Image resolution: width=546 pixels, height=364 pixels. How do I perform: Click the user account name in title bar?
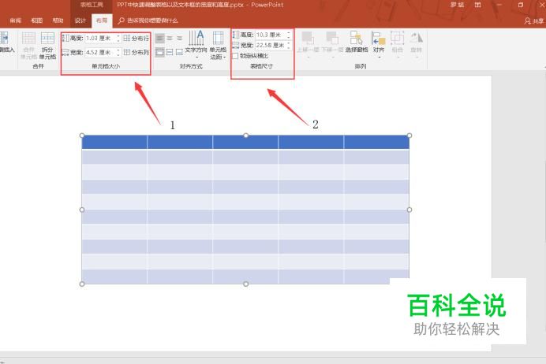point(457,5)
